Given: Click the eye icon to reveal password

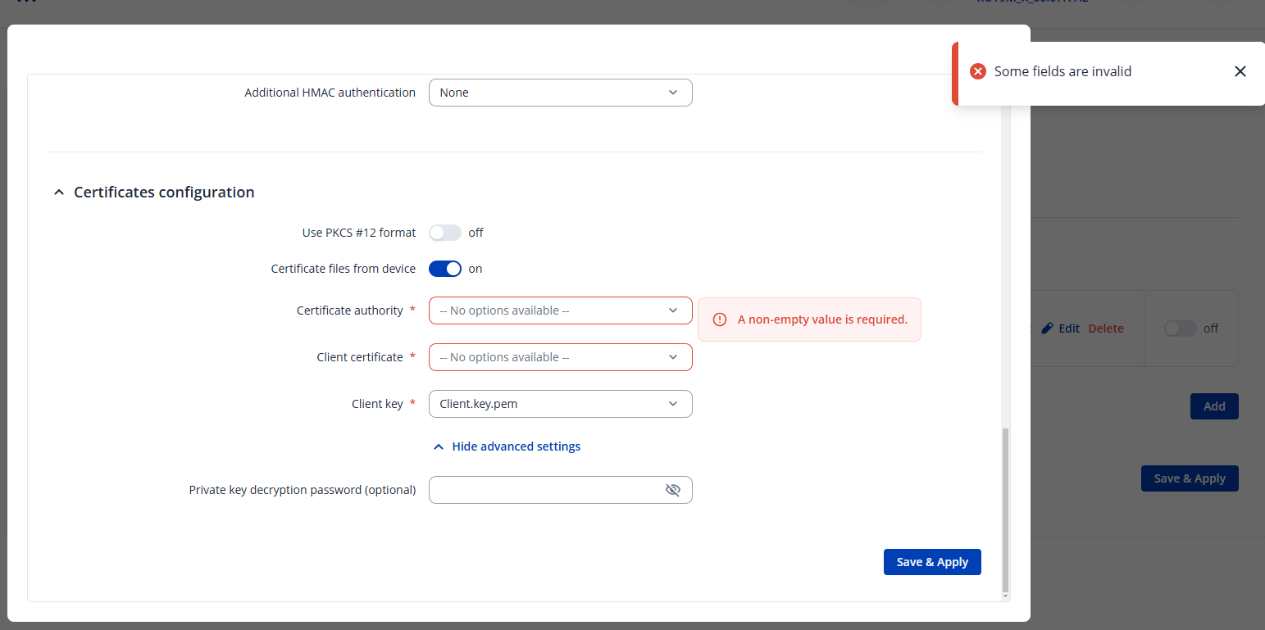Looking at the screenshot, I should [x=672, y=490].
